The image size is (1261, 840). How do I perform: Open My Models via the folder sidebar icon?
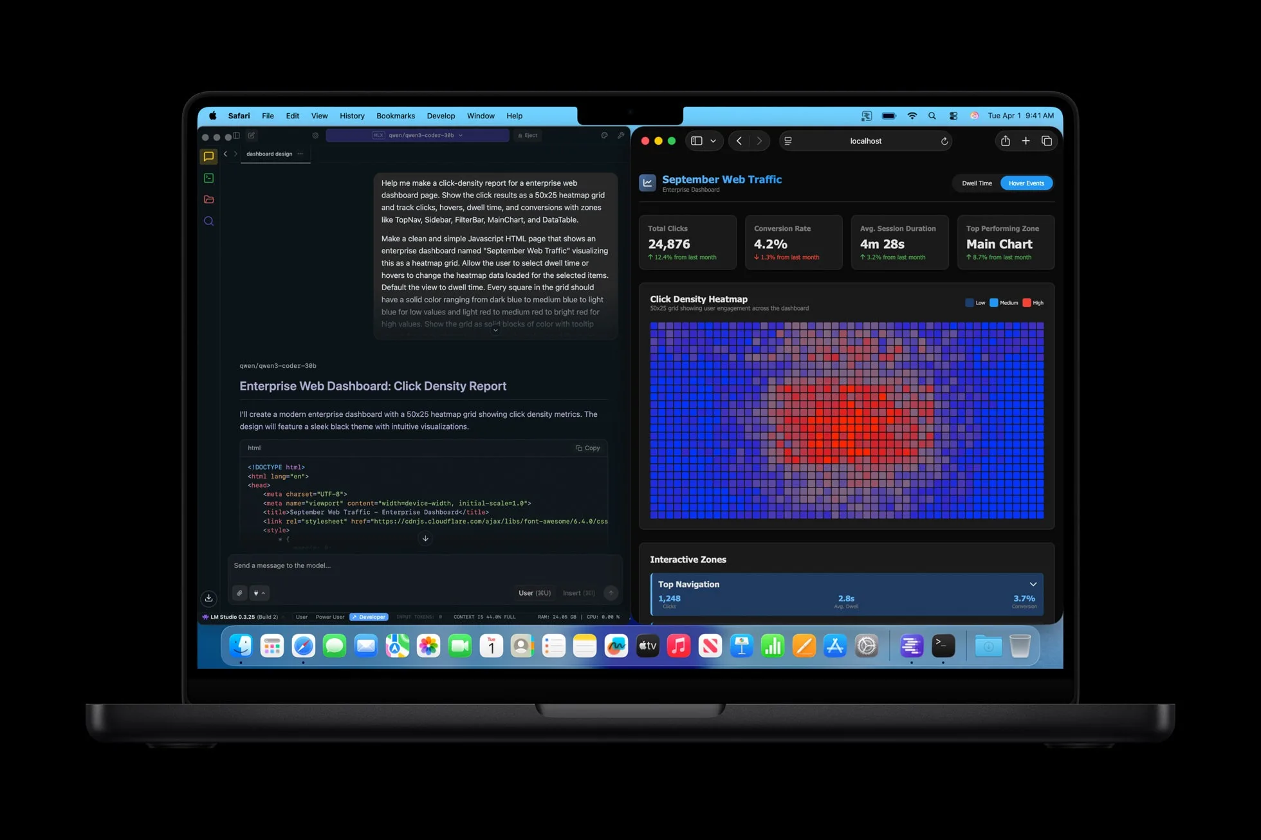click(209, 199)
